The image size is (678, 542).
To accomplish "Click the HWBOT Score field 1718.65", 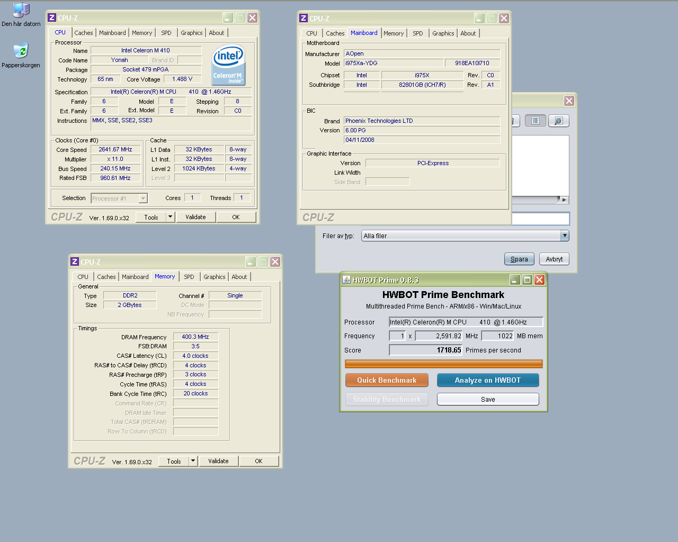I will click(426, 350).
